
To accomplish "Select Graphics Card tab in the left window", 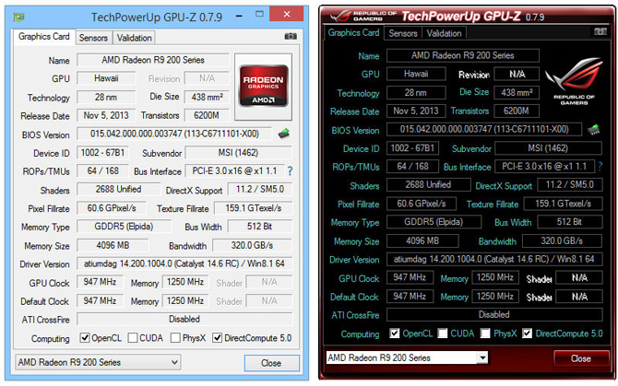I will click(x=43, y=37).
